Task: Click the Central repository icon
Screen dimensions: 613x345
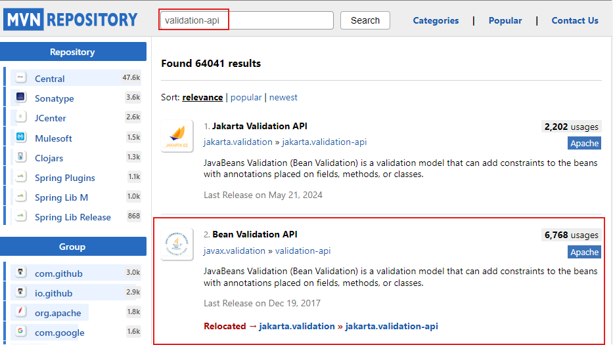Action: 21,77
